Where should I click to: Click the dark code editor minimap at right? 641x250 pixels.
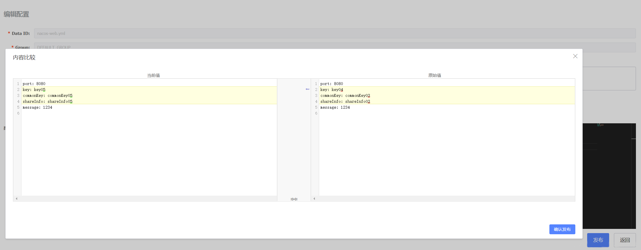[609, 175]
